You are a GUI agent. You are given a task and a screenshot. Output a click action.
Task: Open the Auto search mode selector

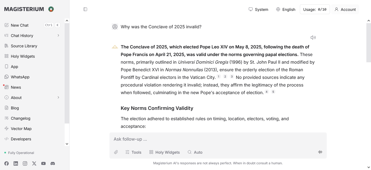click(x=195, y=152)
